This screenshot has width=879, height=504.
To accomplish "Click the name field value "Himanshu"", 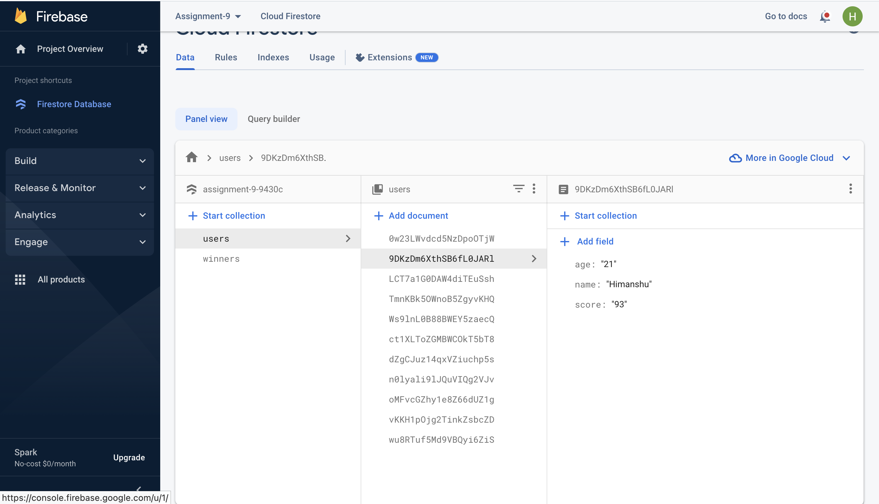I will click(629, 285).
